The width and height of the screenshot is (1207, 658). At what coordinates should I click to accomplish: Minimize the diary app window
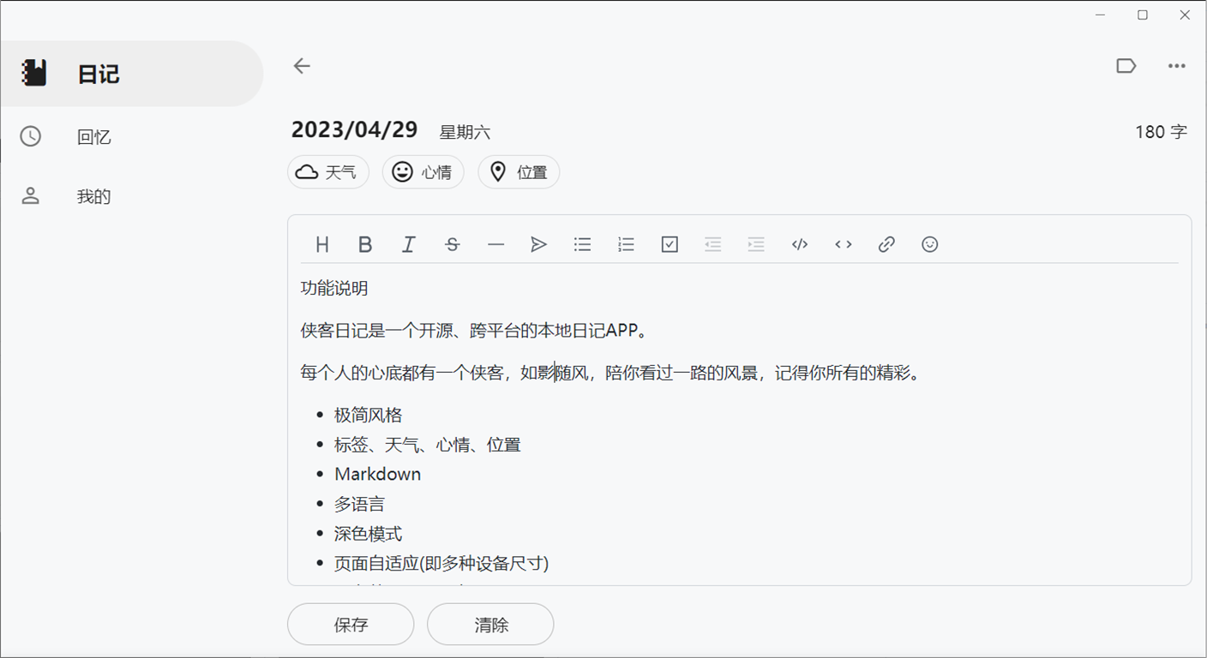(x=1101, y=15)
